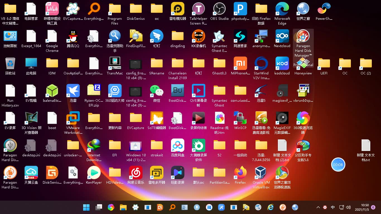
Task: Open the Ghost8.3 folder
Action: tap(220, 66)
